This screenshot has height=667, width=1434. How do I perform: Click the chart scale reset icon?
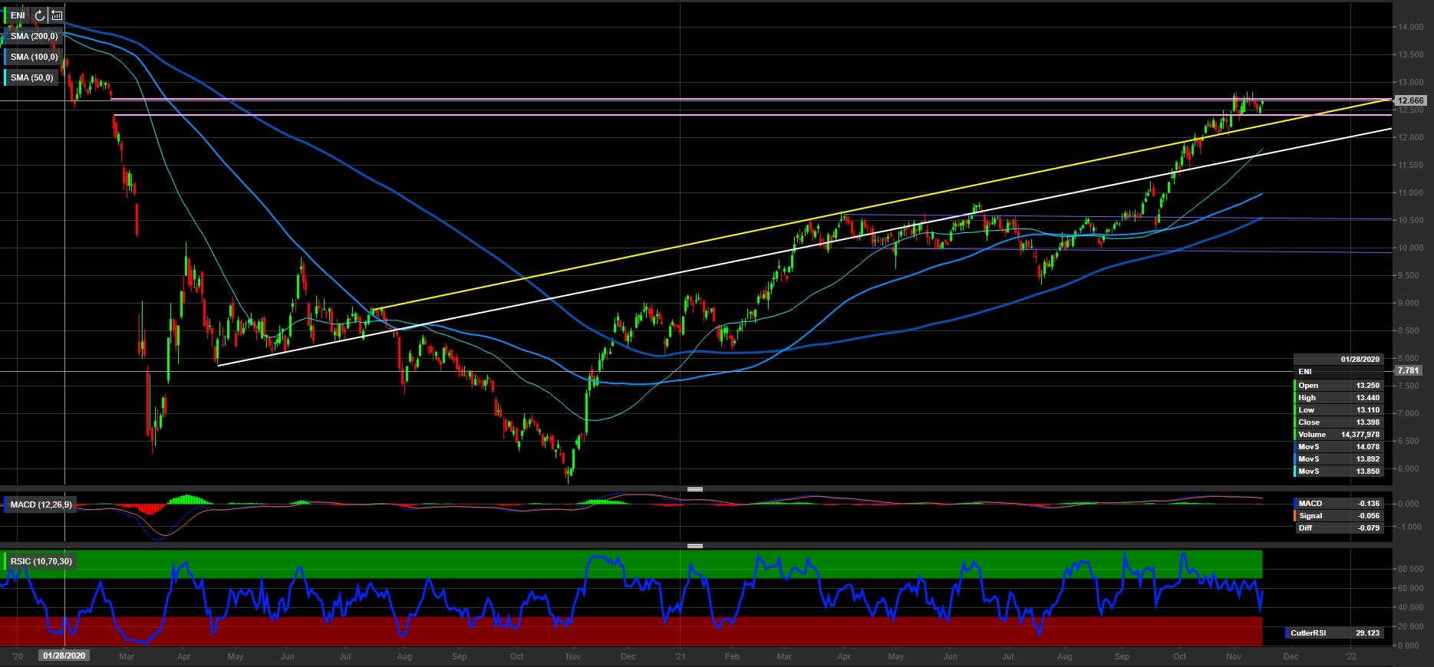(57, 15)
